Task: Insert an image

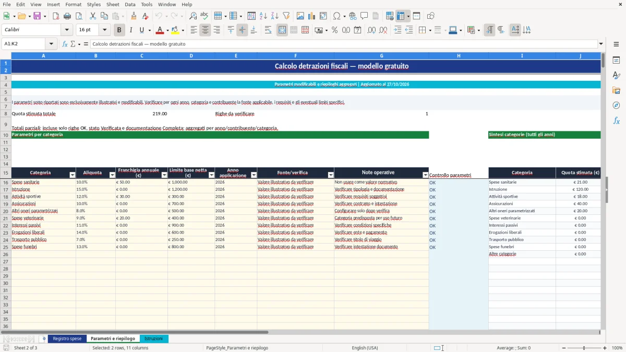Action: pyautogui.click(x=300, y=16)
